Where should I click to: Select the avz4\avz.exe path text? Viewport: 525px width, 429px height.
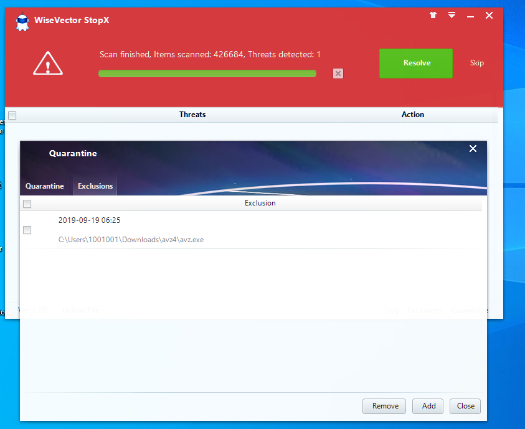pos(131,240)
